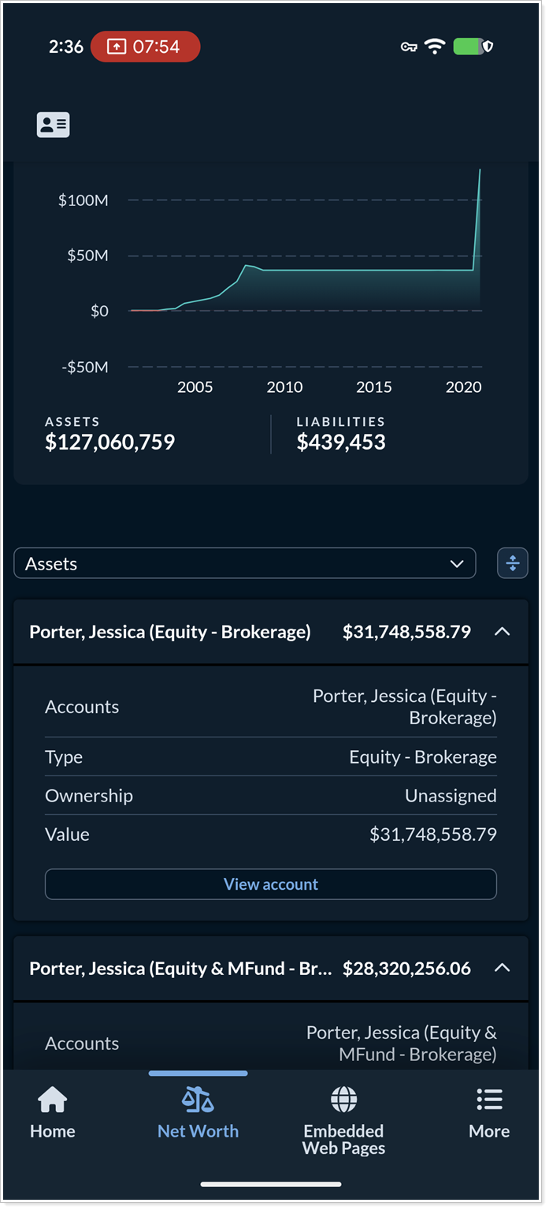Tap the VPN key status icon
Image resolution: width=549 pixels, height=1210 pixels.
pyautogui.click(x=408, y=47)
